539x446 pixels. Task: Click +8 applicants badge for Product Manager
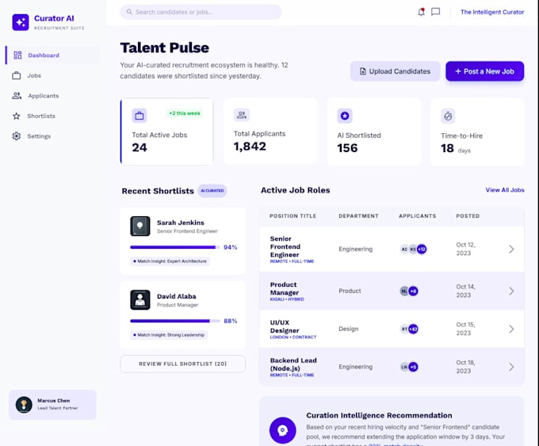413,291
